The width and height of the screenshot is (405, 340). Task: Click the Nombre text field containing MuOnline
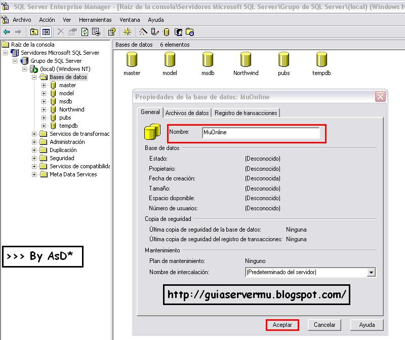coord(261,132)
